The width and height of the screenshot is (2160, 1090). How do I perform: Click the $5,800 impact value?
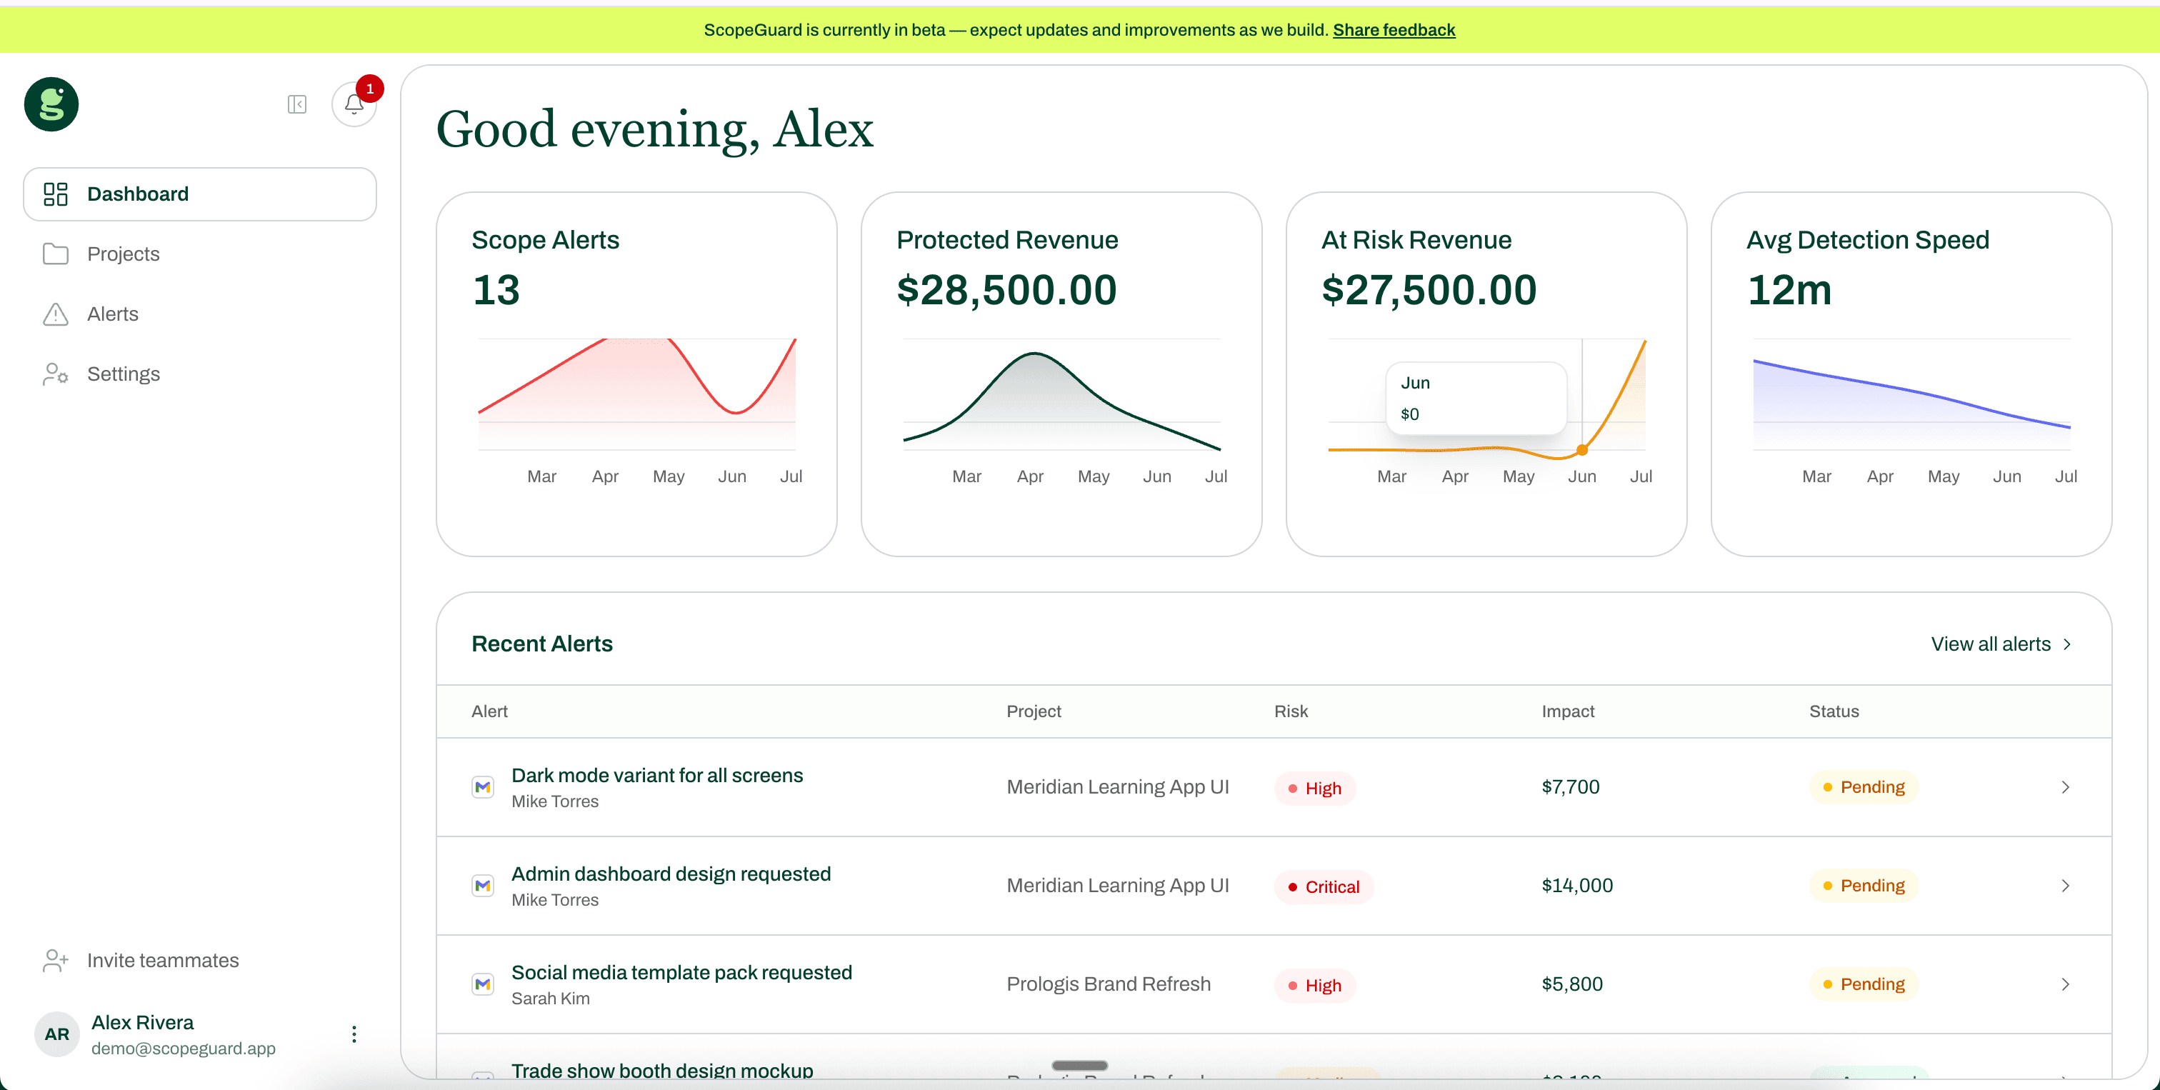click(1572, 984)
